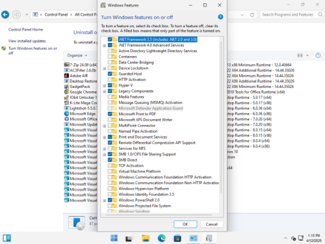This screenshot has width=325, height=244.
Task: Select the Microsoft Edge program icon
Action: point(66,113)
